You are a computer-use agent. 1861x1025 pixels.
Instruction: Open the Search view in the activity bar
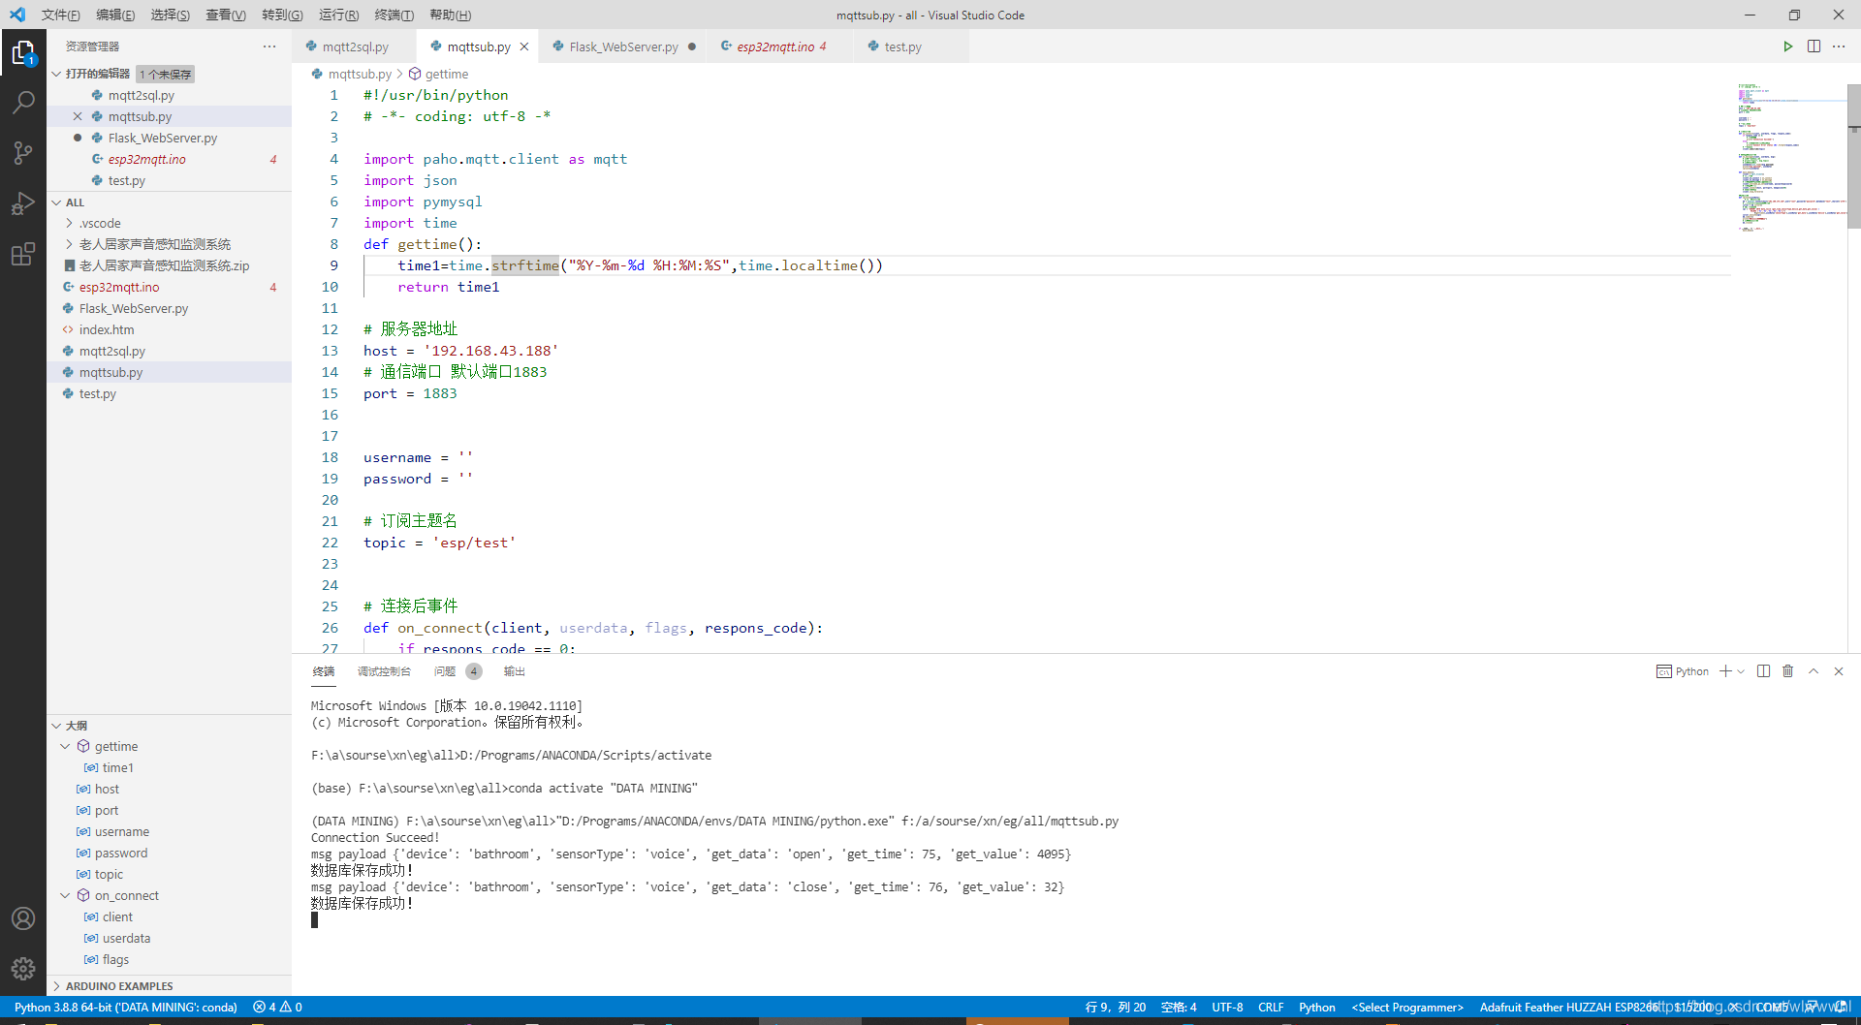tap(23, 102)
